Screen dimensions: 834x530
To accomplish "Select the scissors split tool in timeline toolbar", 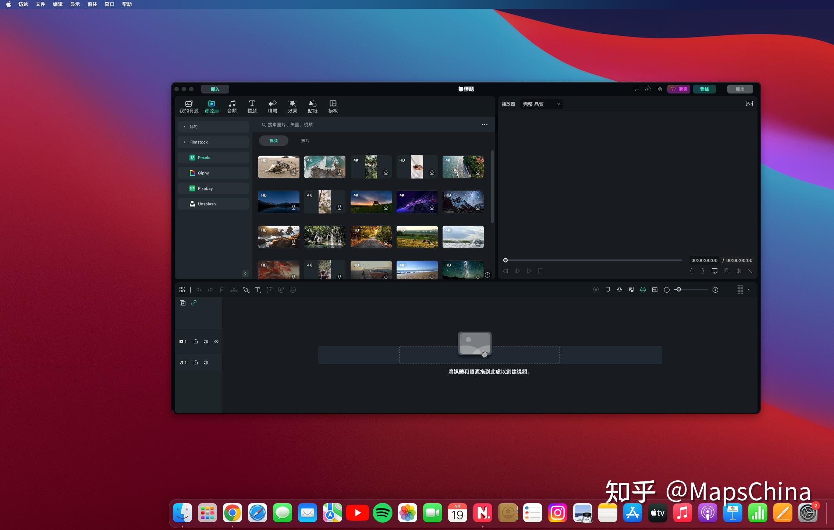I will pos(234,290).
